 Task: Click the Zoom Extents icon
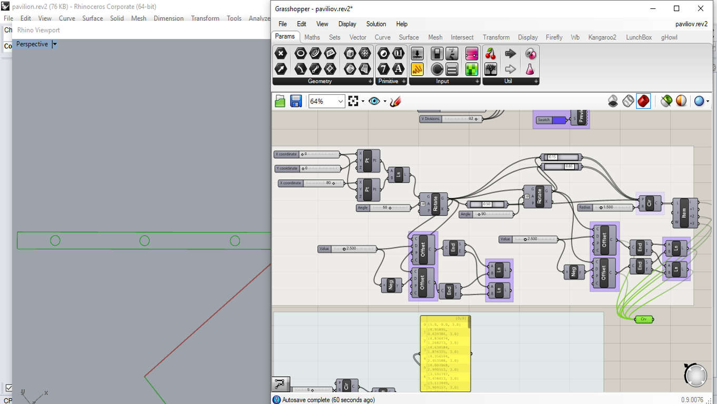point(353,101)
